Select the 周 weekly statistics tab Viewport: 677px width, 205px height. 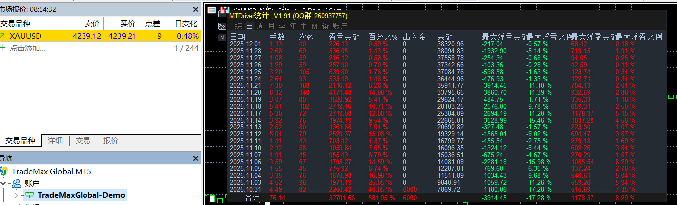point(260,26)
